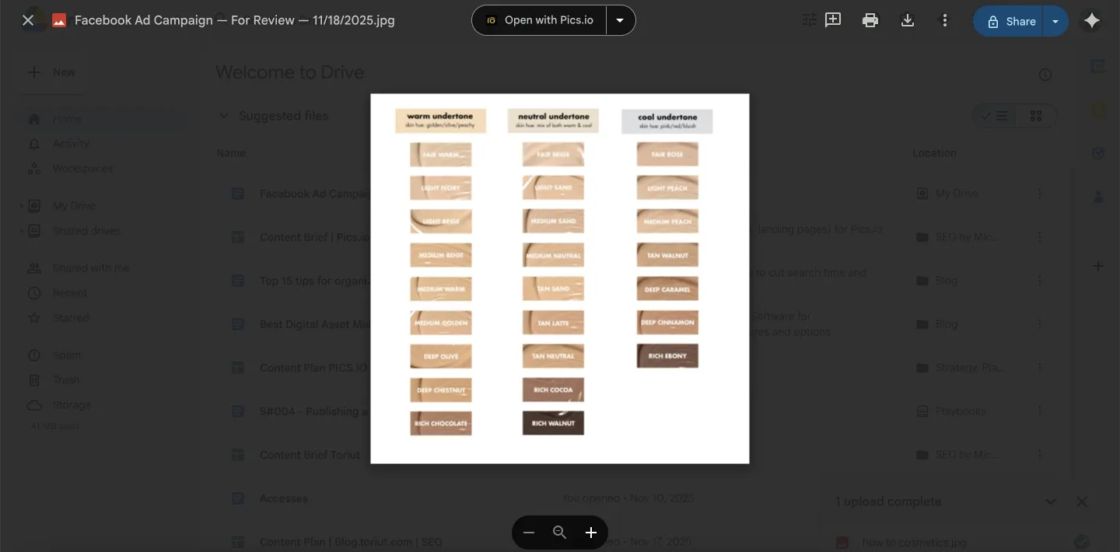Click the how to cosmetics.jpg upload entry

964,543
